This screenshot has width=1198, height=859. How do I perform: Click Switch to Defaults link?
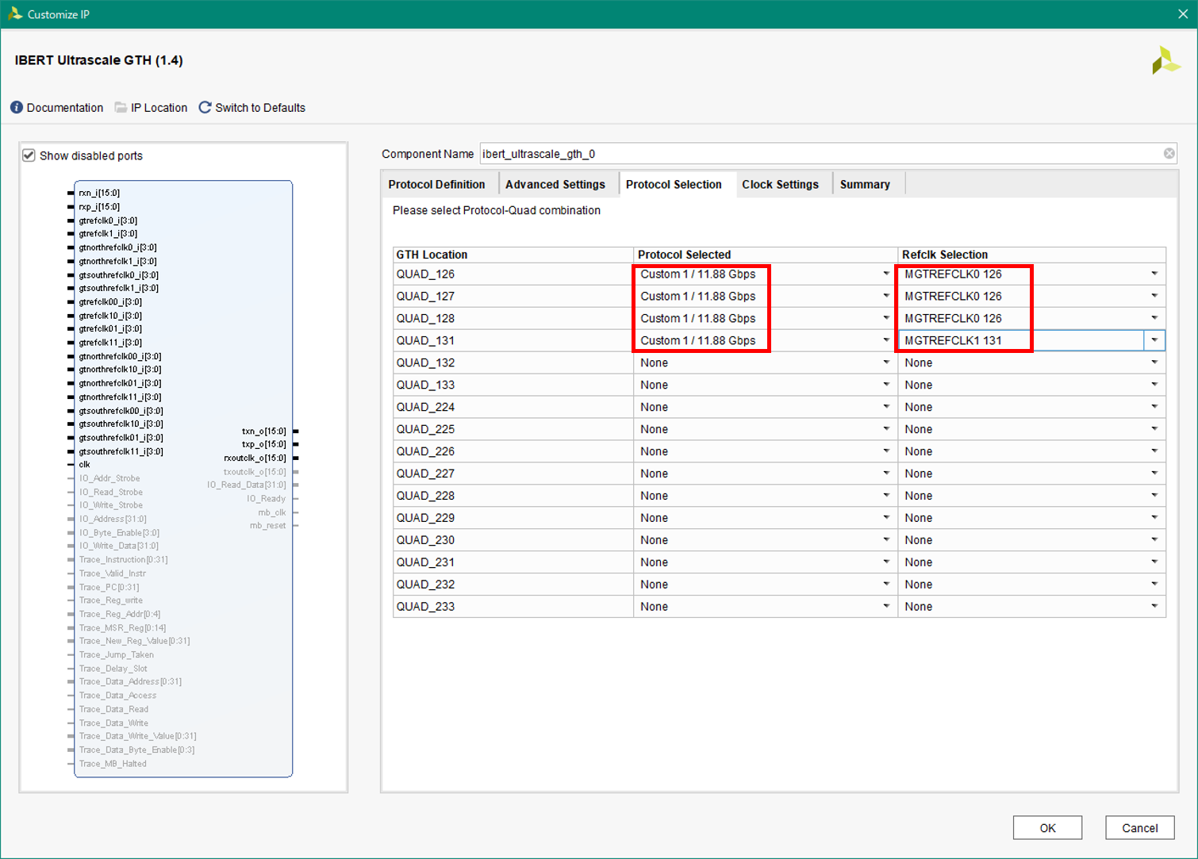pos(260,108)
